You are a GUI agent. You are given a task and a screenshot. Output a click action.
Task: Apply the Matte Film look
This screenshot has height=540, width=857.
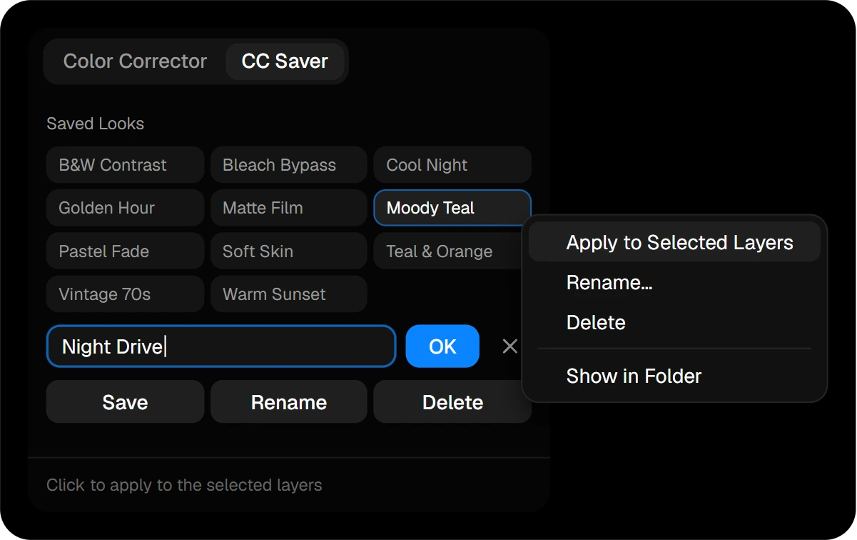pyautogui.click(x=289, y=208)
